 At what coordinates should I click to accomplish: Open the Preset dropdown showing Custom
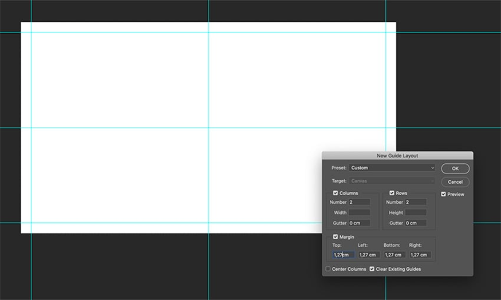coord(392,168)
